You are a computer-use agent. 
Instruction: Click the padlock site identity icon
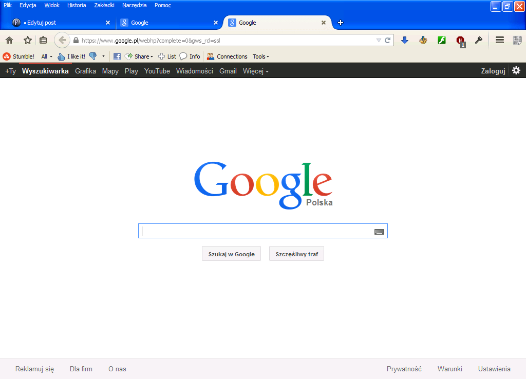76,41
